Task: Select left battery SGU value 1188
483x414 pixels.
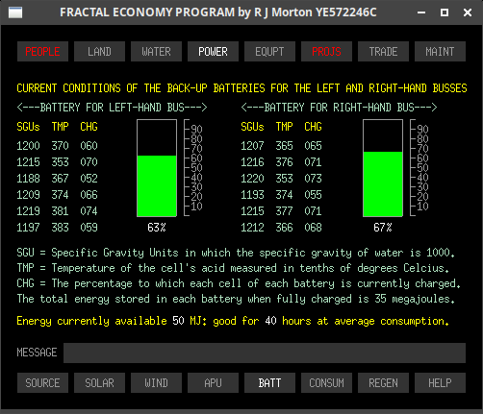Action: pos(28,179)
